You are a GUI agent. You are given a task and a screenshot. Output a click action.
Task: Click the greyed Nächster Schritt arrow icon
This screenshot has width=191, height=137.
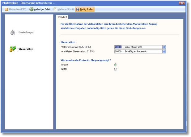click(55, 9)
